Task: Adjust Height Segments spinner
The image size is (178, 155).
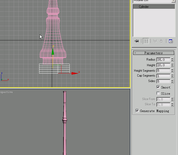Action: pos(172,70)
